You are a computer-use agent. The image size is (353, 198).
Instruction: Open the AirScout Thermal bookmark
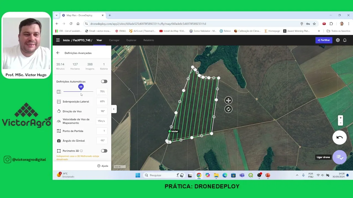click(142, 31)
